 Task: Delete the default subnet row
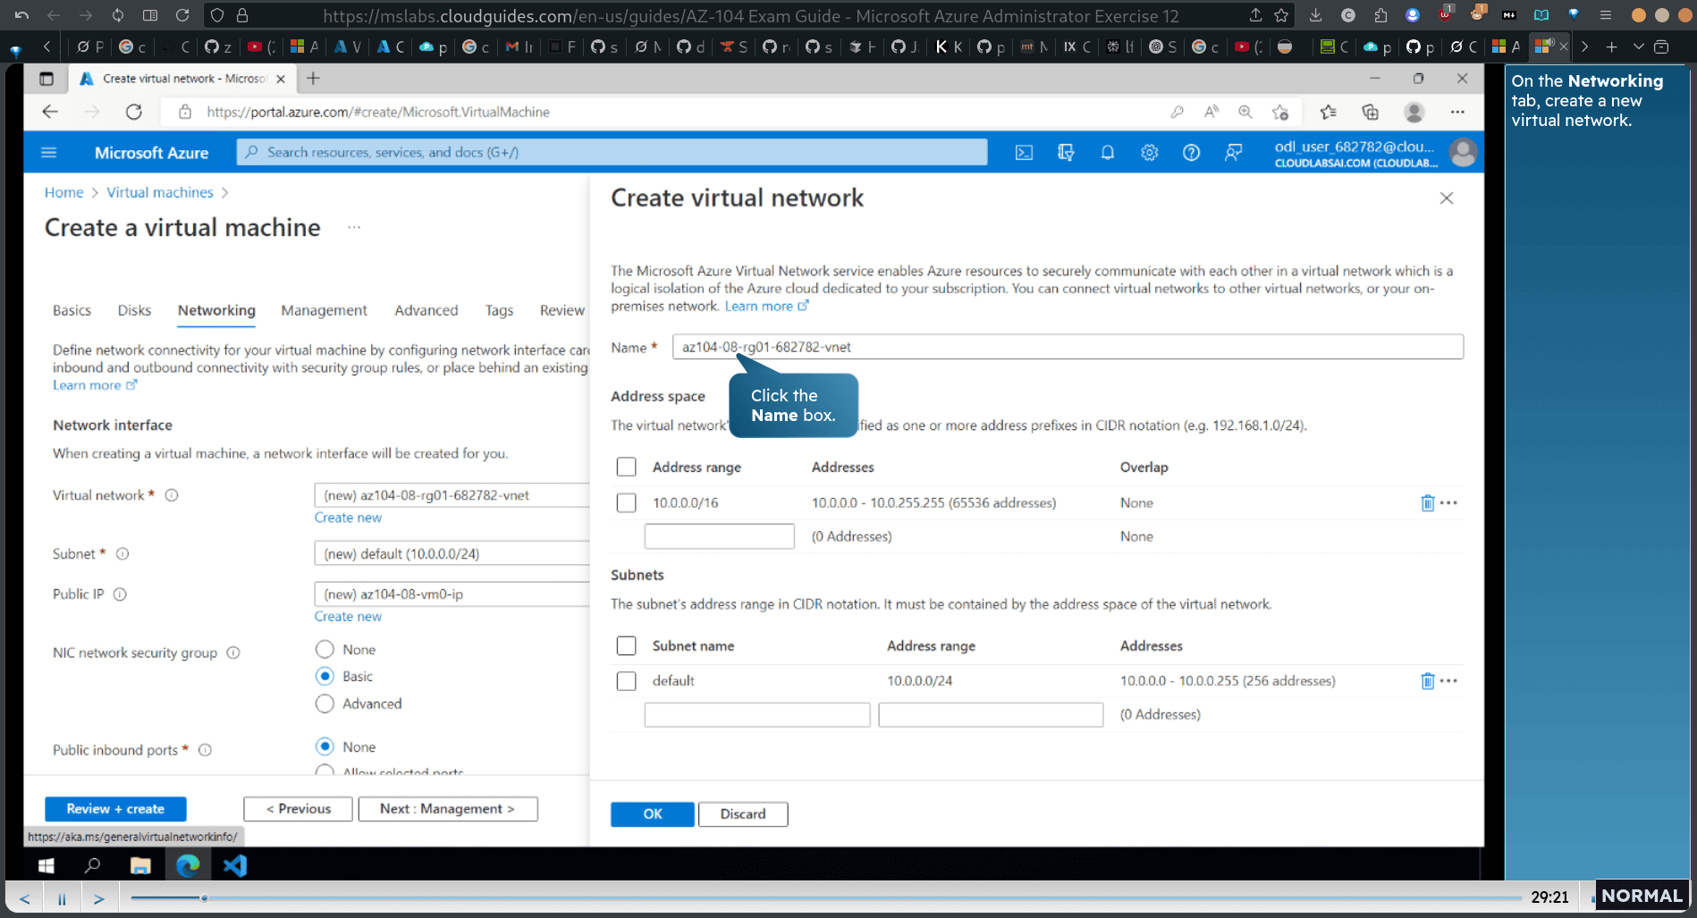click(x=1427, y=681)
